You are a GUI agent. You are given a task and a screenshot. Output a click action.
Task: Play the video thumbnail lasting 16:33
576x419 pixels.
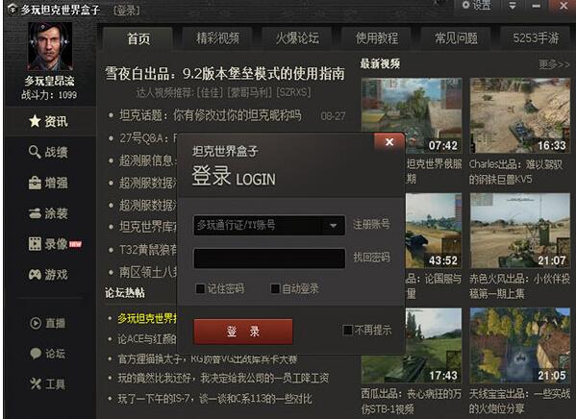pyautogui.click(x=520, y=115)
